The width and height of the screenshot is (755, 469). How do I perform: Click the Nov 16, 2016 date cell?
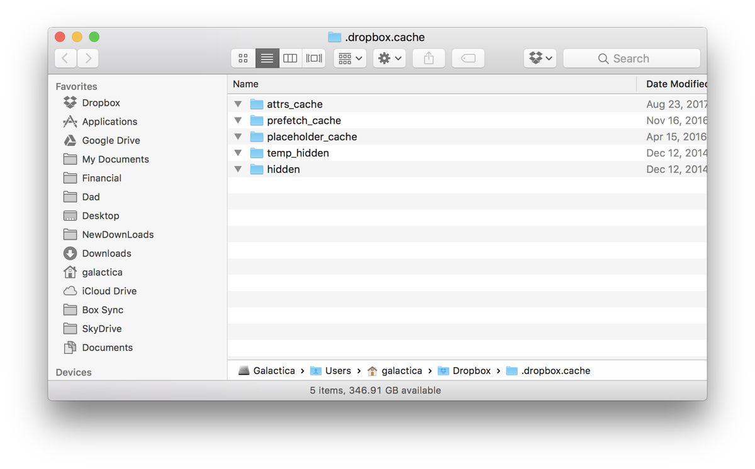pyautogui.click(x=676, y=121)
